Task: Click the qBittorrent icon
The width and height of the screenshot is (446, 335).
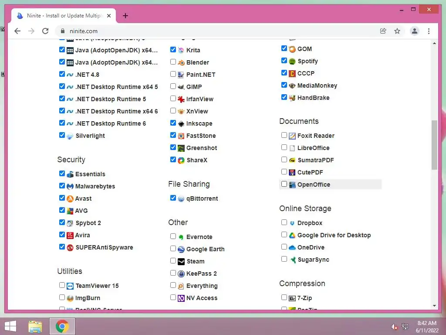Action: (x=181, y=199)
